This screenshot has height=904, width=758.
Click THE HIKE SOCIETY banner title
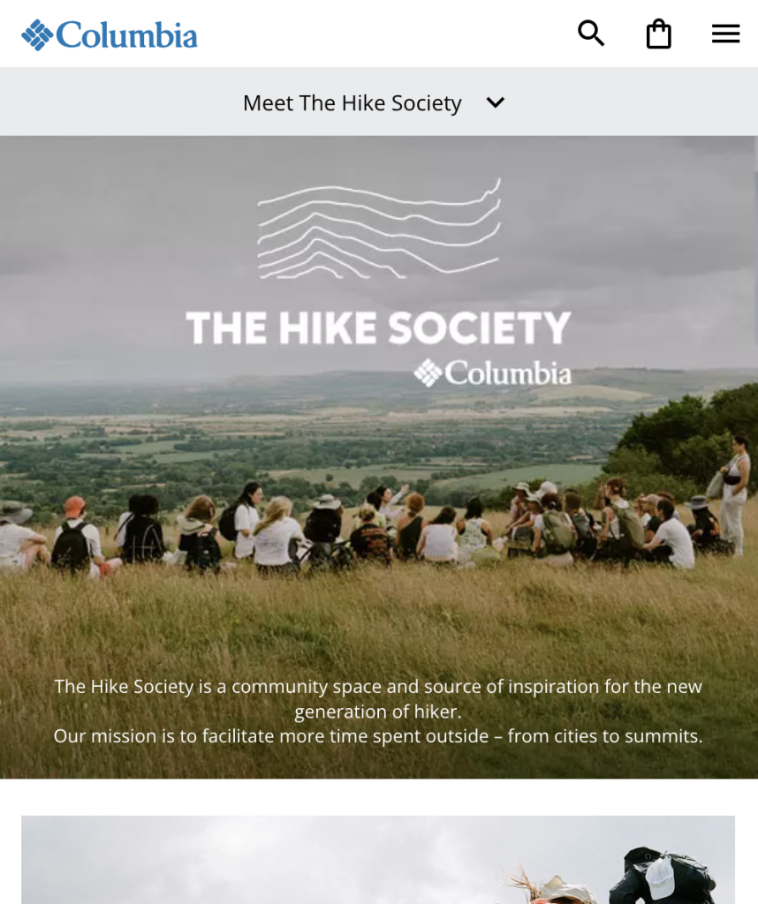click(378, 328)
